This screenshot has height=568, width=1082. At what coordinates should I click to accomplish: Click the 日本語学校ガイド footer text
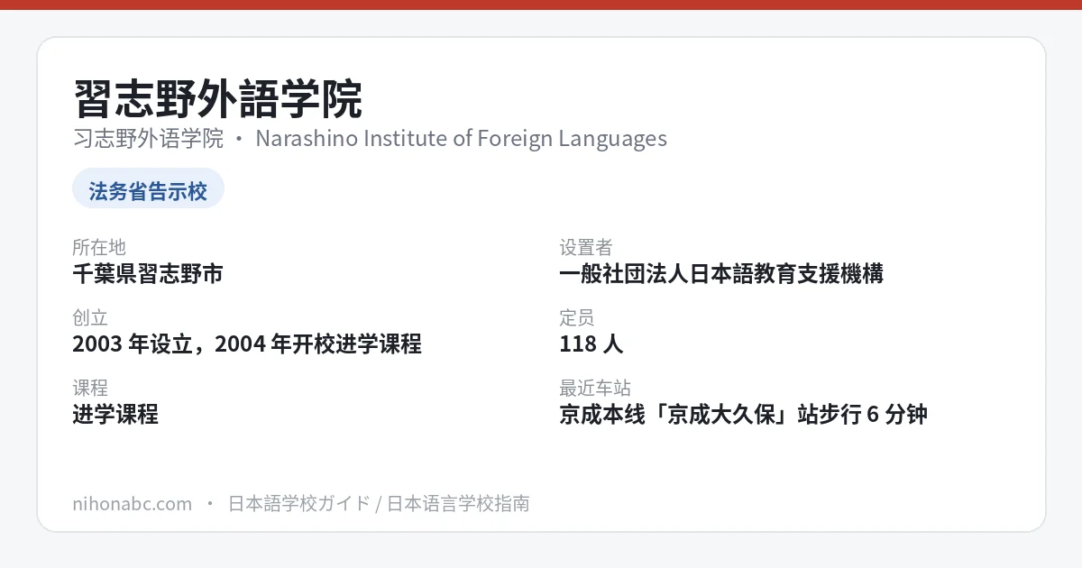(299, 503)
